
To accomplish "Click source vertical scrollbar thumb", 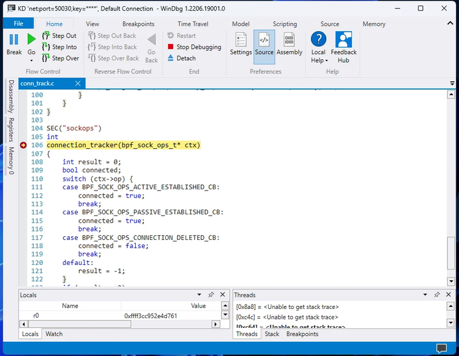I will [x=451, y=253].
